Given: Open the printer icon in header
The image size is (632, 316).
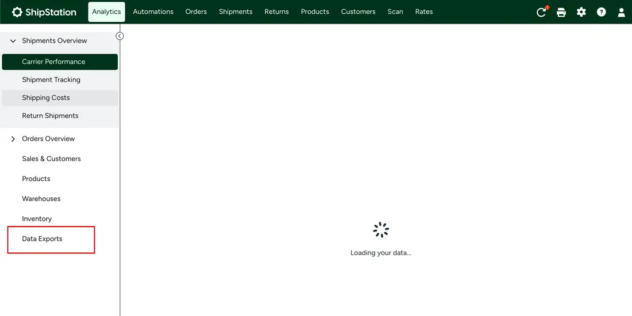Looking at the screenshot, I should click(561, 13).
